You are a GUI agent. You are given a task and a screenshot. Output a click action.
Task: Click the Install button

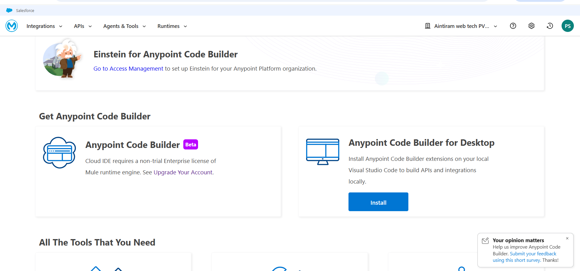[x=378, y=202]
